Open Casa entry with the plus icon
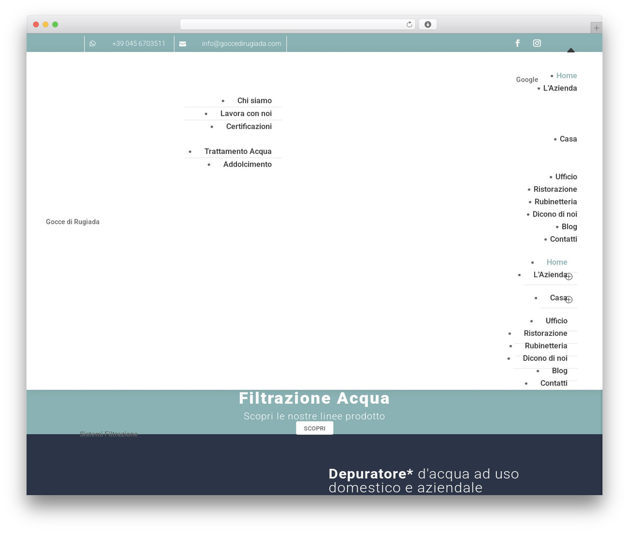Image resolution: width=629 pixels, height=533 pixels. 559,298
